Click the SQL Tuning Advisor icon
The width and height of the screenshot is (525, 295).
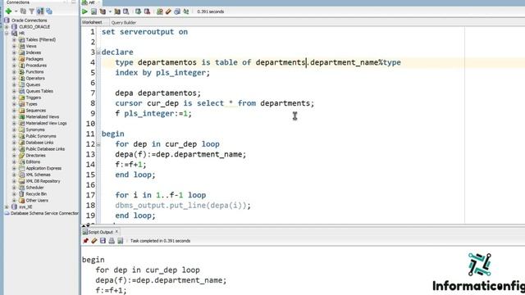click(x=126, y=11)
